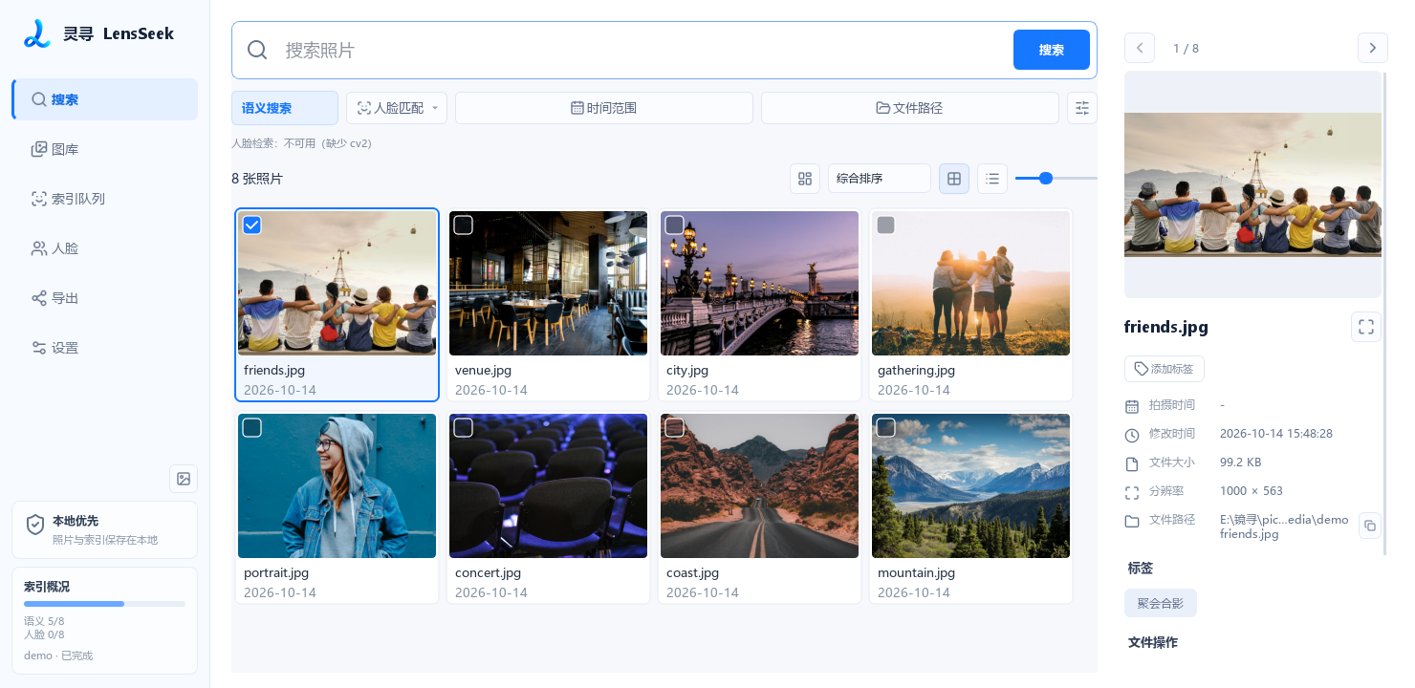Image resolution: width=1415 pixels, height=688 pixels.
Task: Go to 人脸 section in sidebar
Action: coord(105,248)
